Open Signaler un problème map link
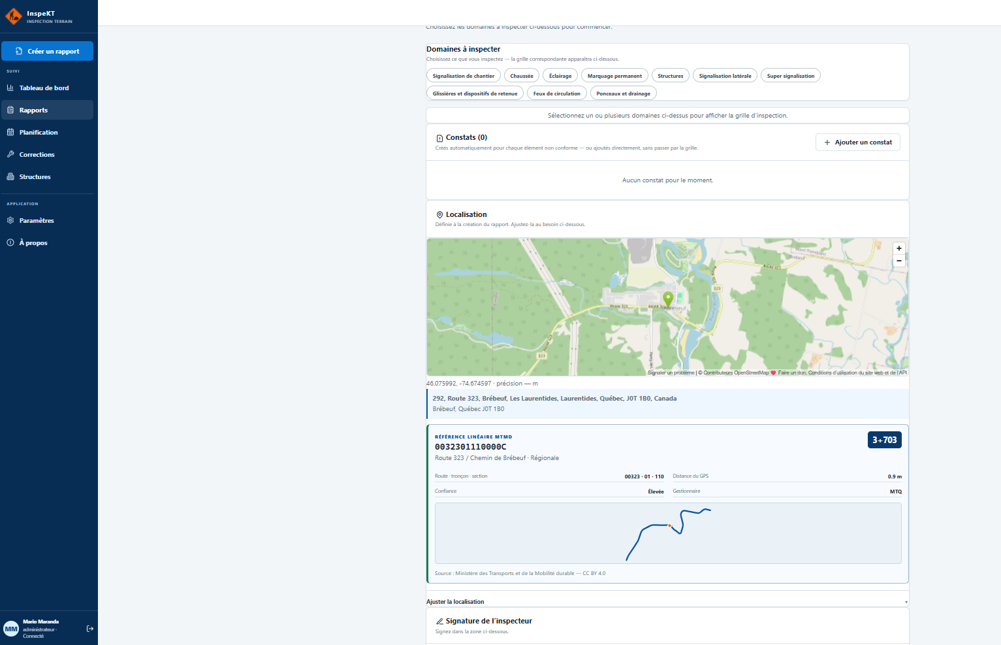This screenshot has height=645, width=1001. 671,372
